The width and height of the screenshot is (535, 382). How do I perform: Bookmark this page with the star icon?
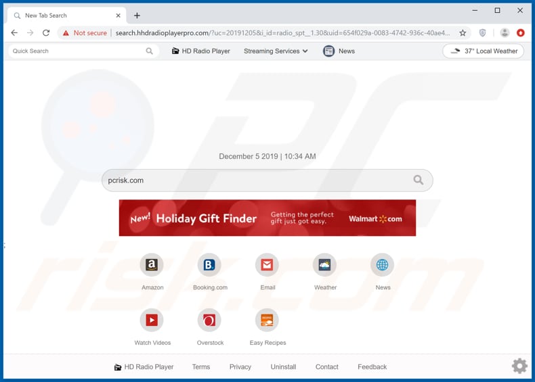coord(463,33)
